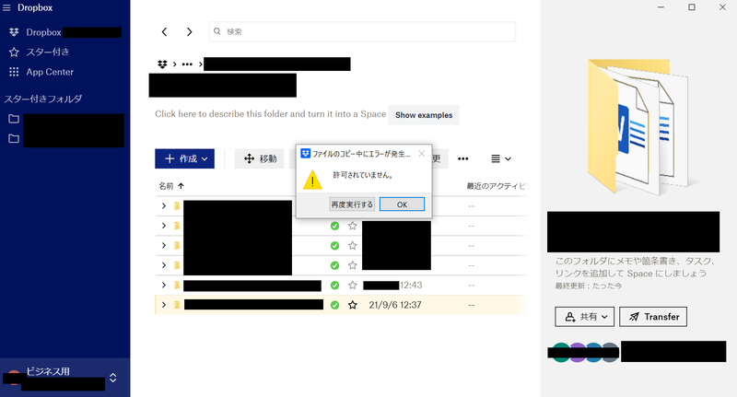Click OK in the error dialog
The width and height of the screenshot is (737, 397).
click(402, 204)
